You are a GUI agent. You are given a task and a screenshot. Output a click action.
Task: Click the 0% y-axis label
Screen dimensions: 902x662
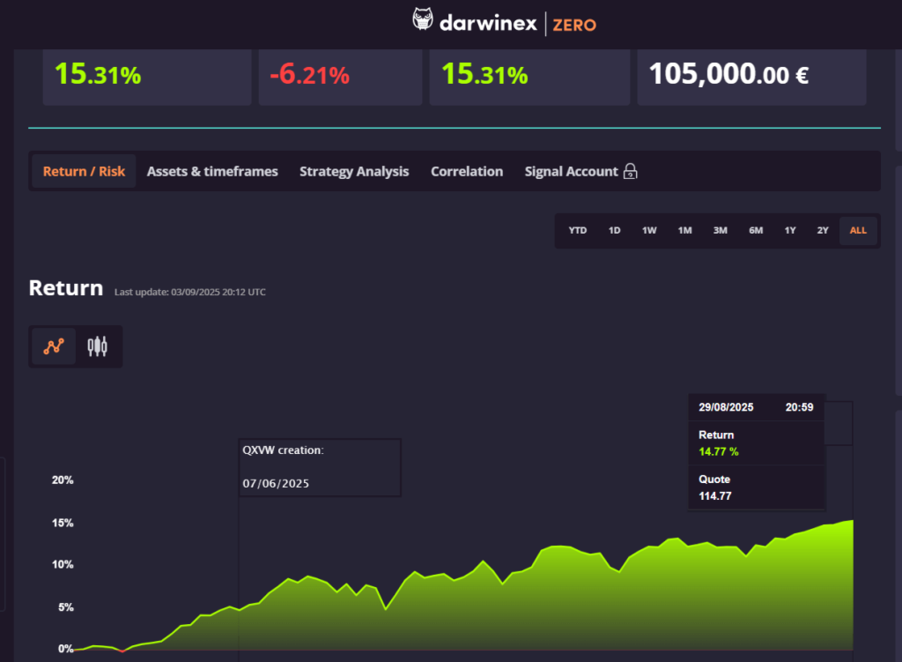coord(65,649)
